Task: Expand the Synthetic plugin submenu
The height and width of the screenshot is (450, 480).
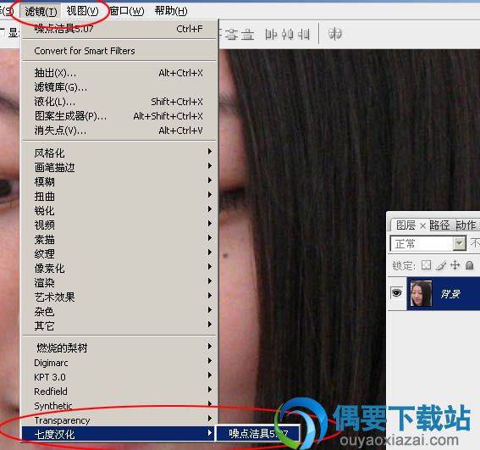Action: click(x=119, y=406)
